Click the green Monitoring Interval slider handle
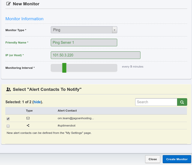The width and height of the screenshot is (192, 165). click(64, 68)
